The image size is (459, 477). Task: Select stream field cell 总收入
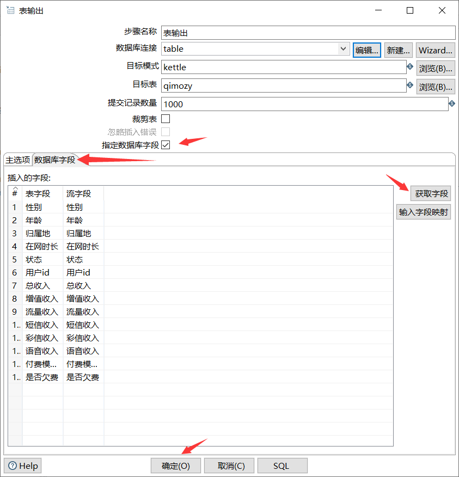coord(83,286)
